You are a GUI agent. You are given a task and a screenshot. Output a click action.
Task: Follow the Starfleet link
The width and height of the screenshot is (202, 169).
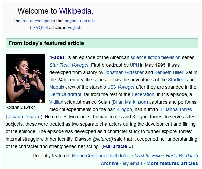coord(177,80)
